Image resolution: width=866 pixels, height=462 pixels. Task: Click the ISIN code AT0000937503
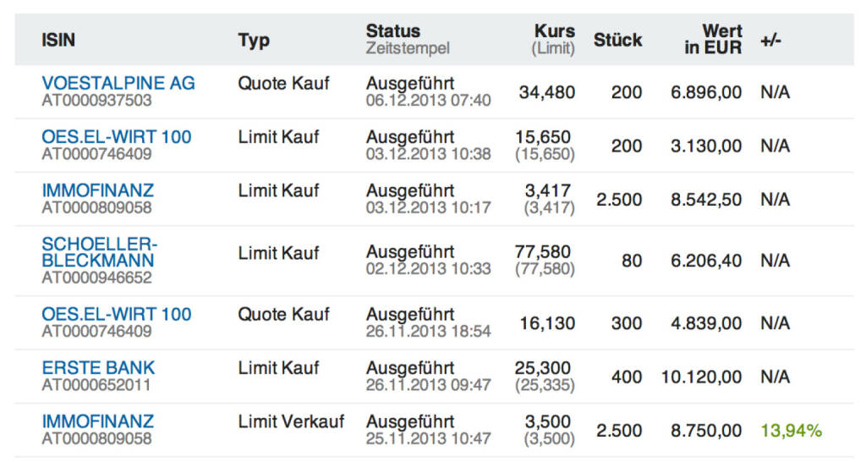[x=96, y=100]
